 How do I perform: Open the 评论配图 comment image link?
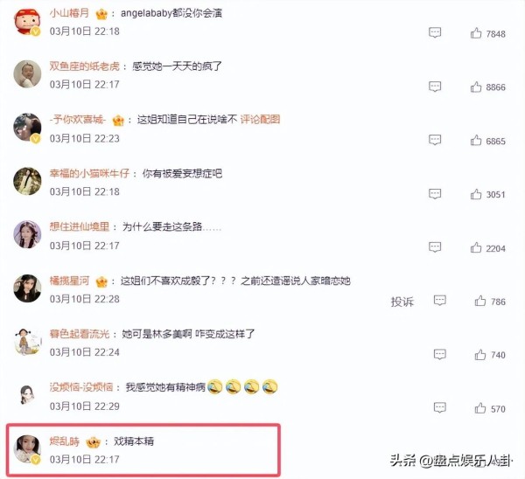point(260,120)
